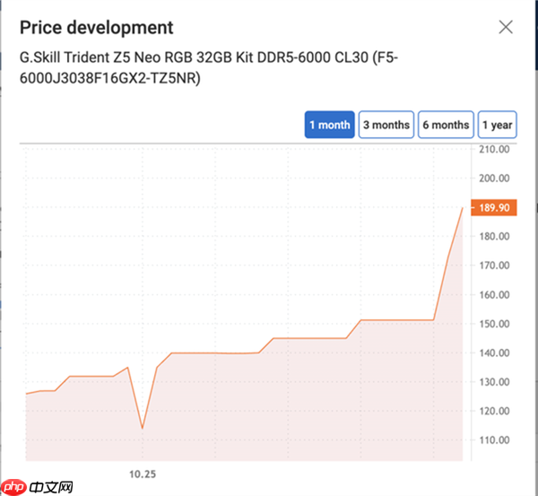Click the 120.00 price axis label

494,411
